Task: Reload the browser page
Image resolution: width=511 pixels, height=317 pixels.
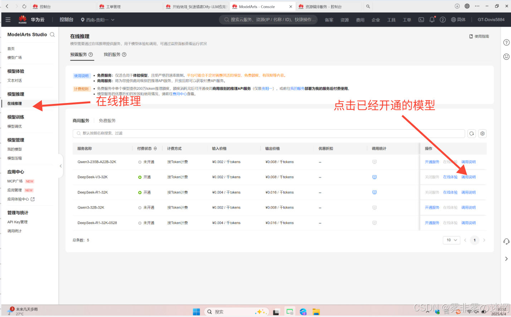Action: pos(24,6)
